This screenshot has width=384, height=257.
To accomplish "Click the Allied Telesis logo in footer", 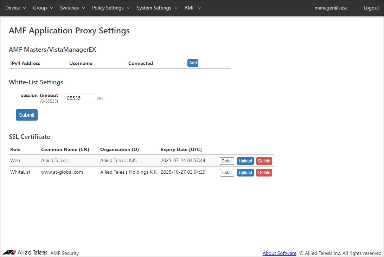I will pyautogui.click(x=25, y=252).
